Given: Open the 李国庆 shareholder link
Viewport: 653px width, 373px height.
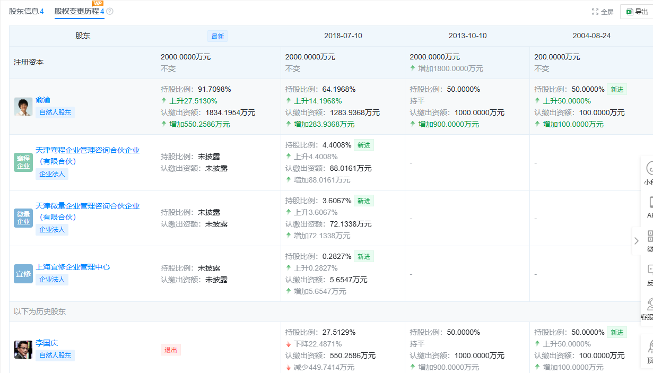Looking at the screenshot, I should [46, 342].
